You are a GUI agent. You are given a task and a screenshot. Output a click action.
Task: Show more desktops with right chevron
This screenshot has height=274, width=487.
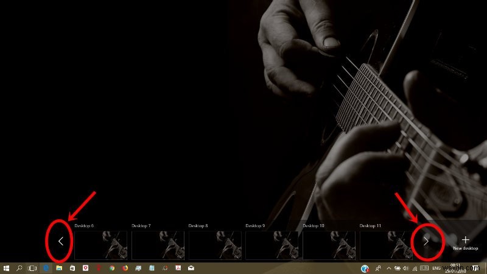coord(426,241)
